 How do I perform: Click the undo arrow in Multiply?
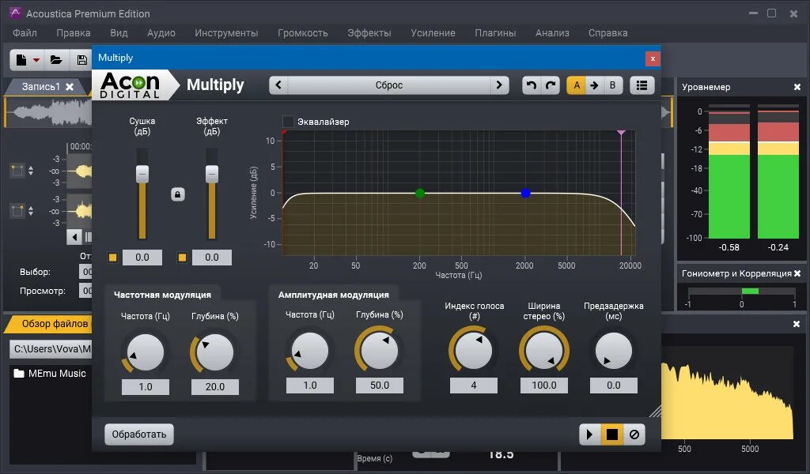point(531,85)
